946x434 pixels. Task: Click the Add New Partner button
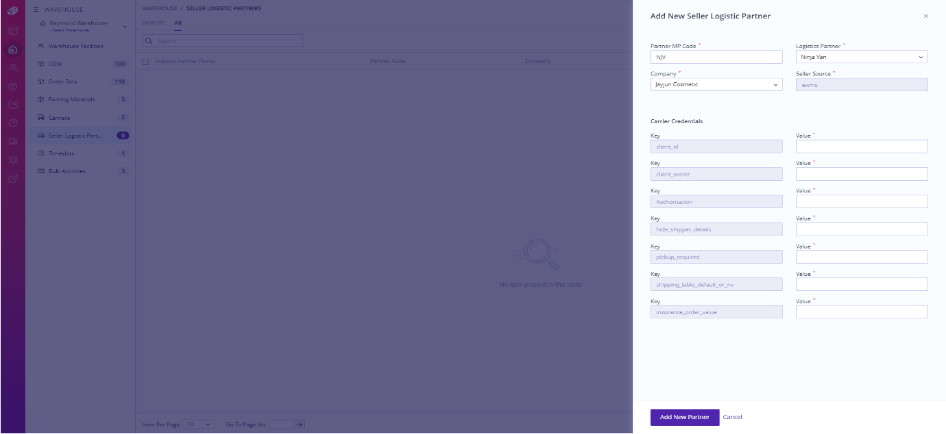point(684,417)
